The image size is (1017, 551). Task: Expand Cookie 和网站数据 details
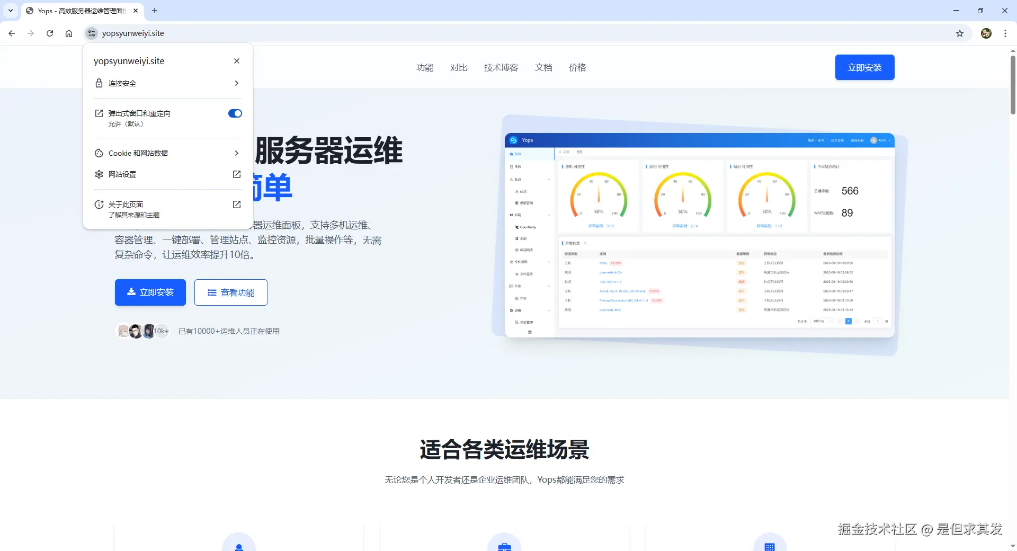[236, 153]
